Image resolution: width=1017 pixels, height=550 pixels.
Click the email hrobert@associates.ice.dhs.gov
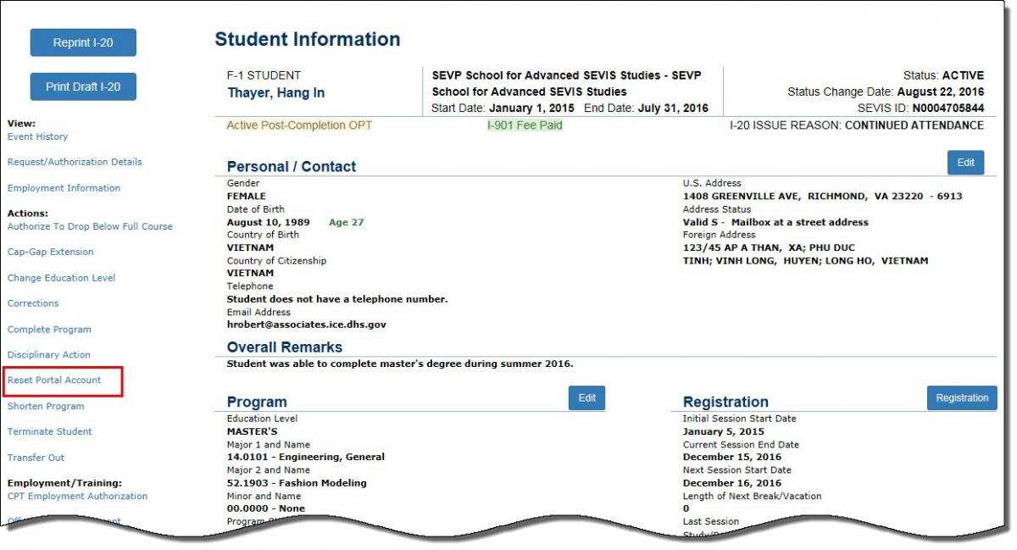307,325
